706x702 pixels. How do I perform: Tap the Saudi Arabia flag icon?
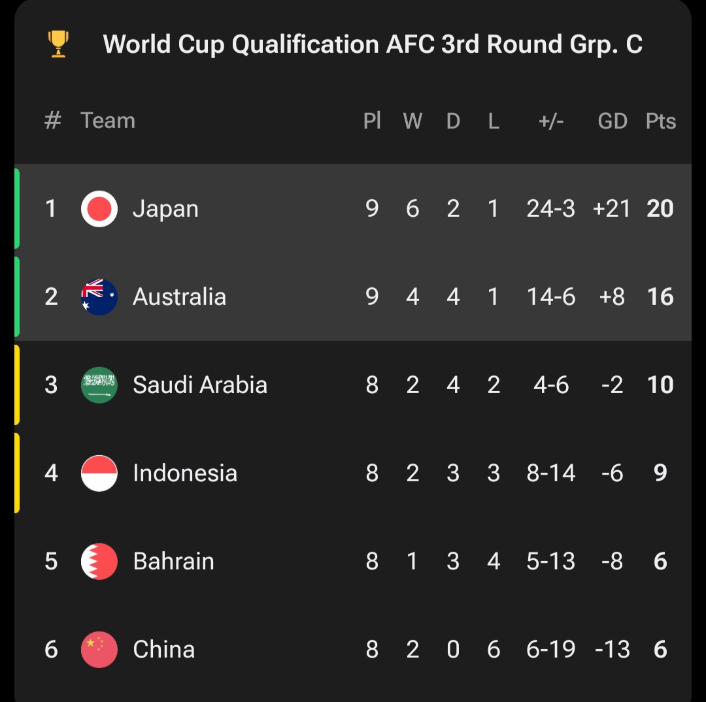point(99,385)
